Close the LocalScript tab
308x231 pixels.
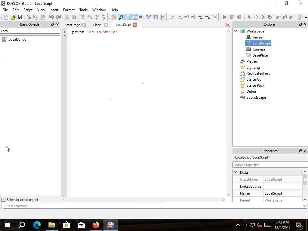coord(135,25)
